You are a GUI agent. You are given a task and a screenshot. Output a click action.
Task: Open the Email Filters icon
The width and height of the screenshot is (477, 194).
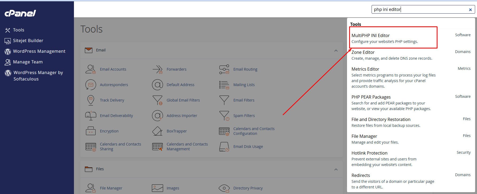(224, 100)
